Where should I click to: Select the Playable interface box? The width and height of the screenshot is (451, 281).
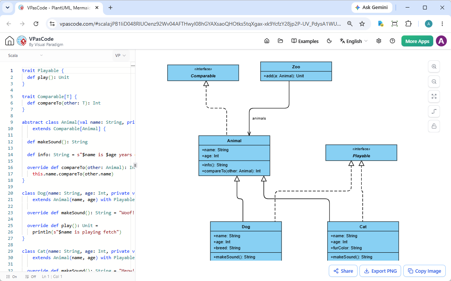[361, 152]
